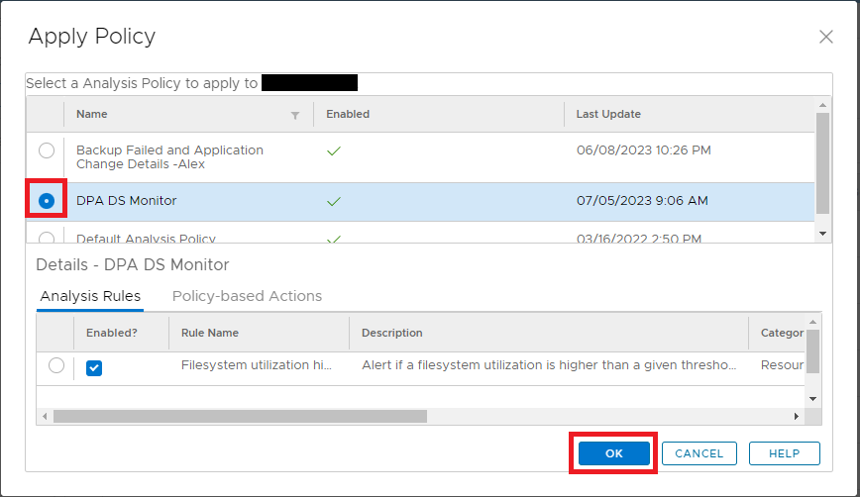This screenshot has width=860, height=497.
Task: Click the policy list vertical scrollbar thumb
Action: click(x=822, y=162)
